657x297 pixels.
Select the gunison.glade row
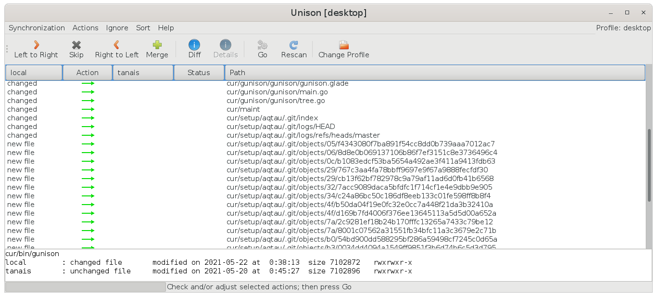325,83
